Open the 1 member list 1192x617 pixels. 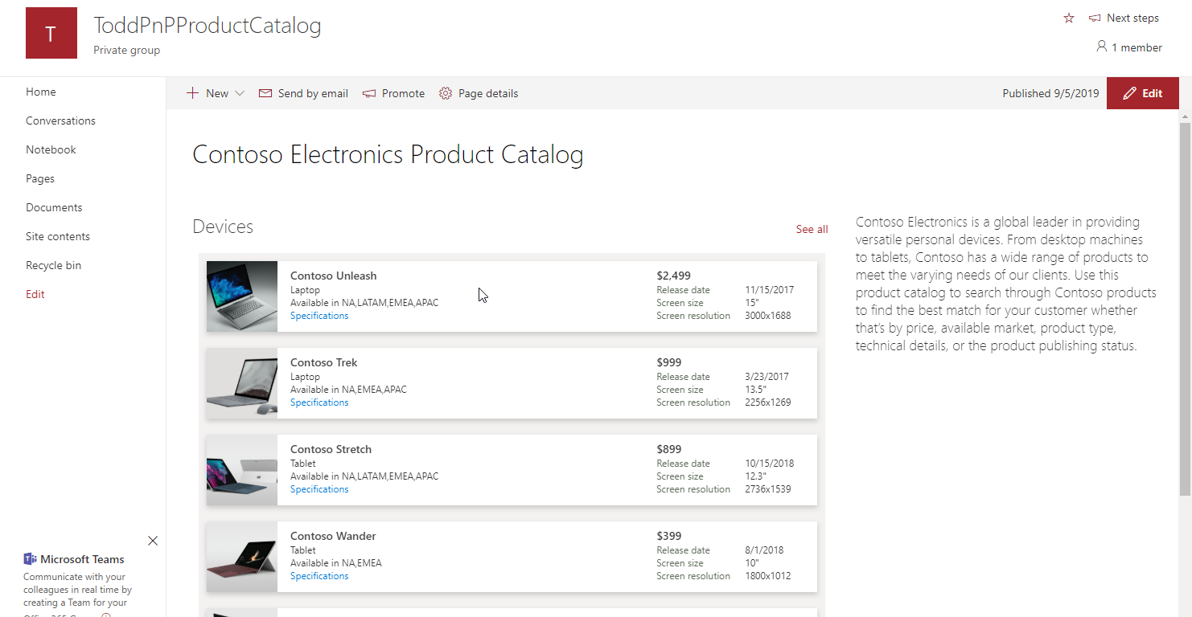(1129, 47)
